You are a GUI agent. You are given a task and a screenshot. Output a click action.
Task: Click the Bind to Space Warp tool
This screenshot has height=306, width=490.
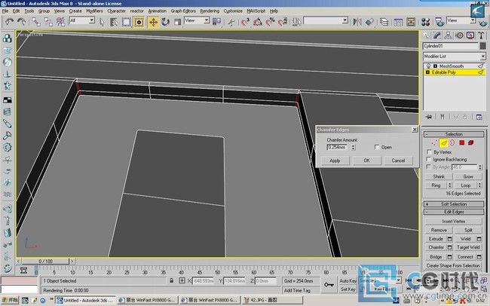[x=60, y=22]
